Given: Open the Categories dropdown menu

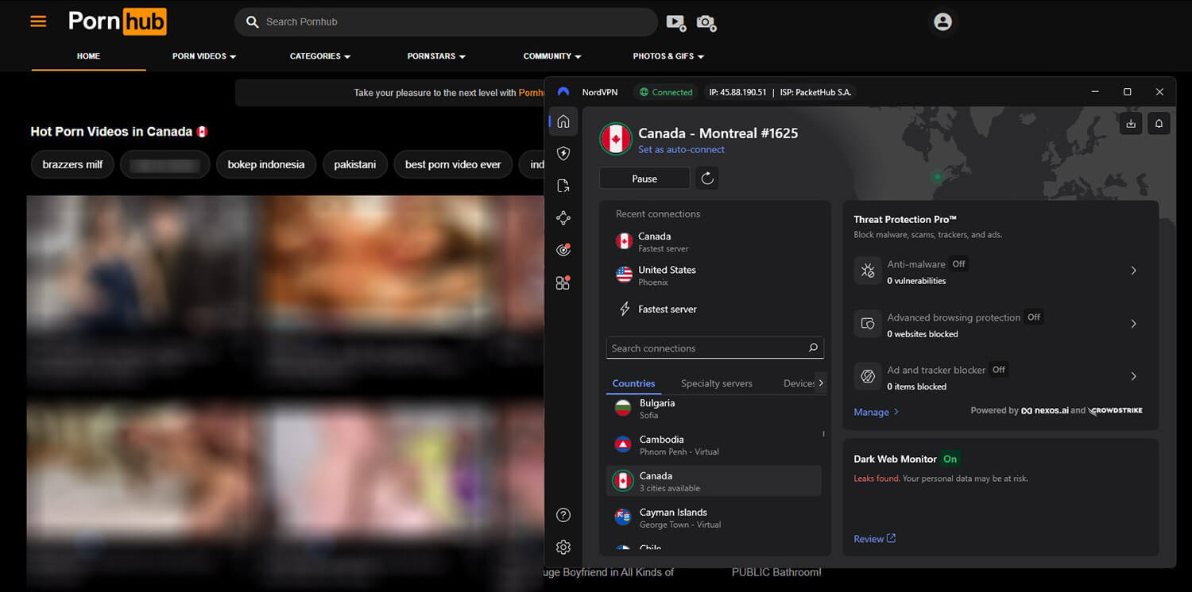Looking at the screenshot, I should [x=319, y=56].
